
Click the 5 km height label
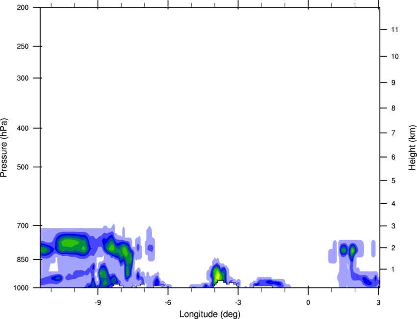pos(393,181)
